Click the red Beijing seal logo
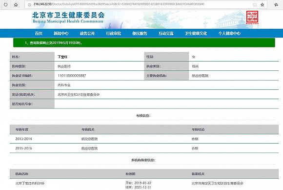This screenshot has height=190, width=283. coord(252,17)
